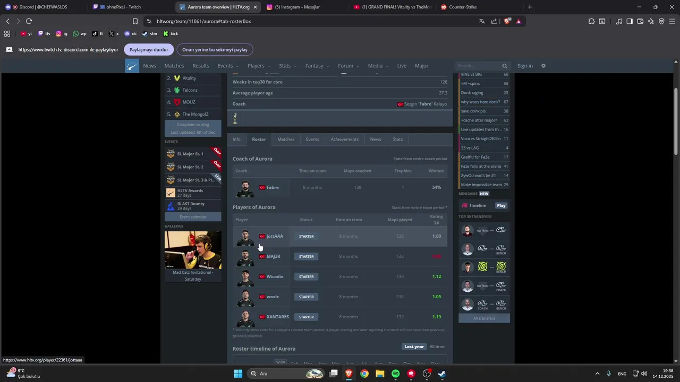Switch to the Achievements team tab
The image size is (680, 382).
coord(344,140)
